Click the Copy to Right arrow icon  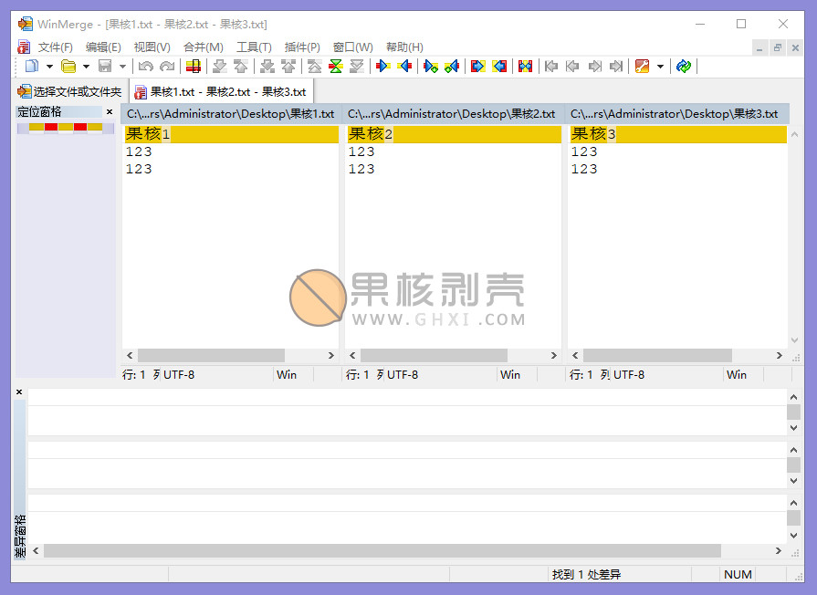(383, 66)
